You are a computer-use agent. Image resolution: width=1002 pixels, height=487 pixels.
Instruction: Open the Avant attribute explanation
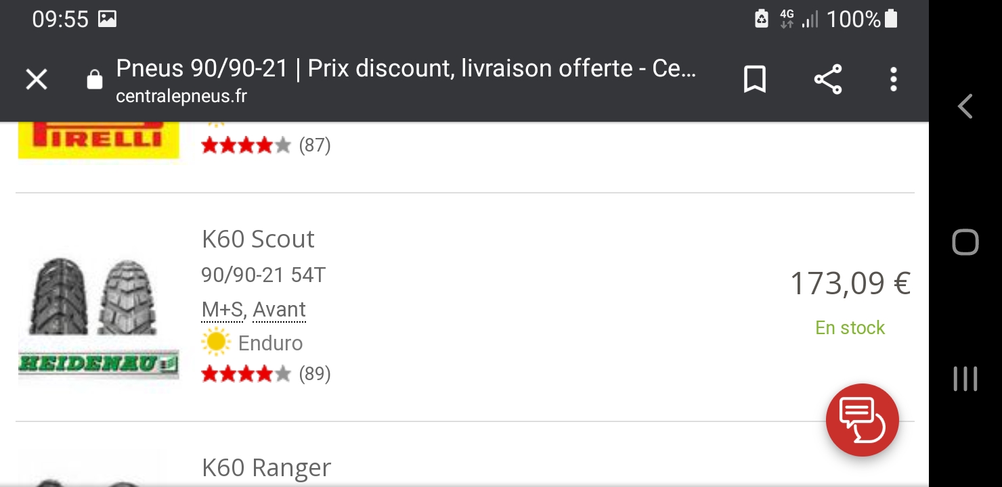click(279, 310)
